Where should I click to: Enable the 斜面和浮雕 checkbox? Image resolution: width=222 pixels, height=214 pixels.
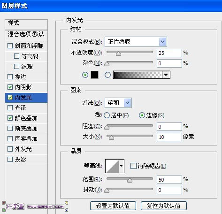(x=10, y=46)
